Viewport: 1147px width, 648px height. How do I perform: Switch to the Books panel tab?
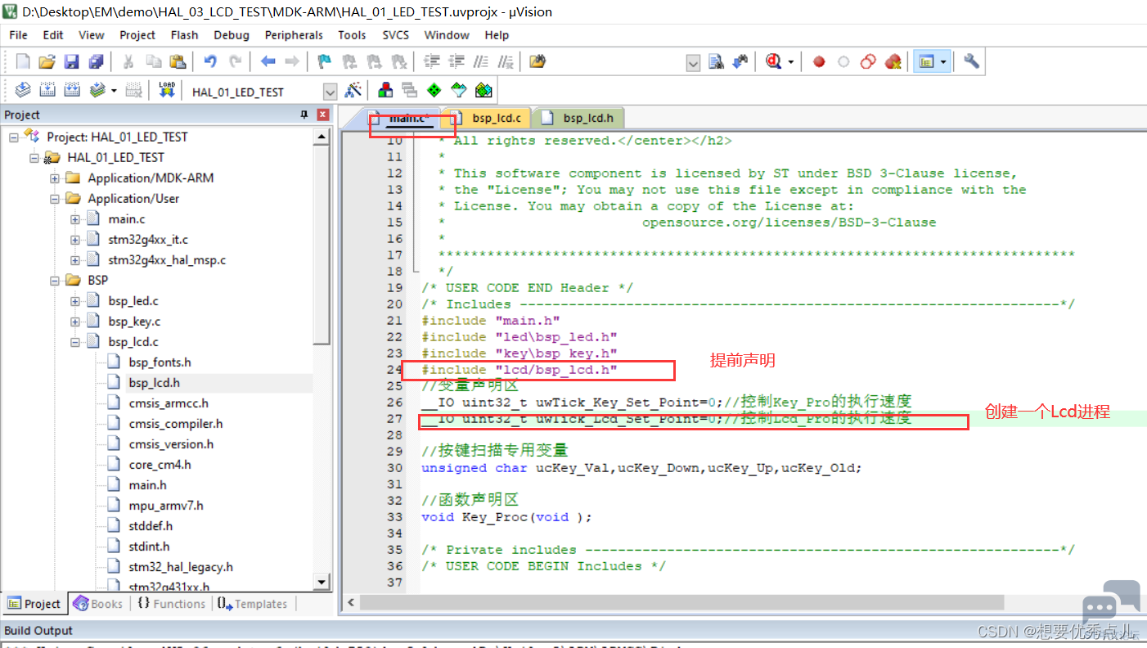pyautogui.click(x=98, y=604)
